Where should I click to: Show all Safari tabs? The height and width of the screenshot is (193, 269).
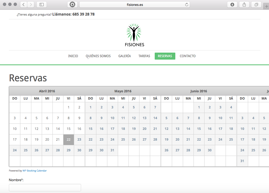256,5
